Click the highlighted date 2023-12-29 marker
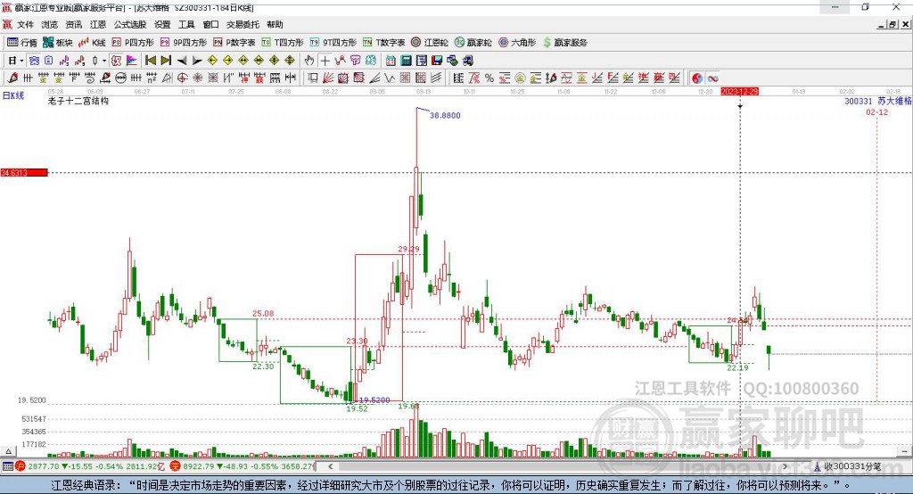913x494 pixels. [739, 92]
